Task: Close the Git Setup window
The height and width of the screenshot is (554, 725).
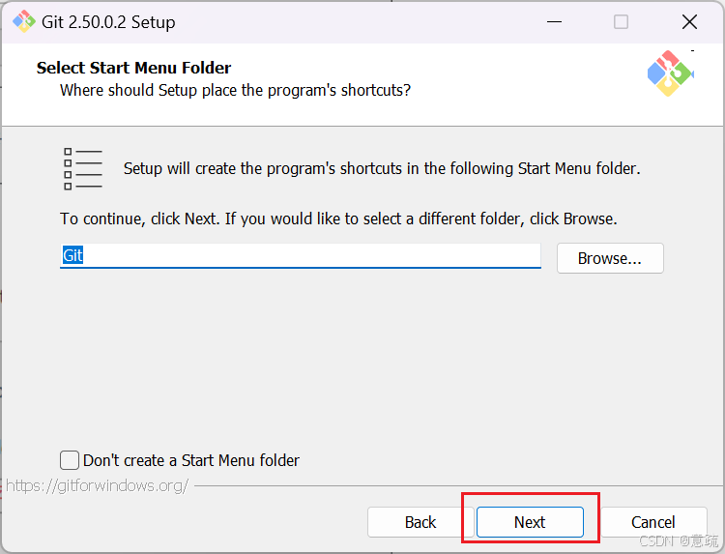Action: click(x=689, y=21)
